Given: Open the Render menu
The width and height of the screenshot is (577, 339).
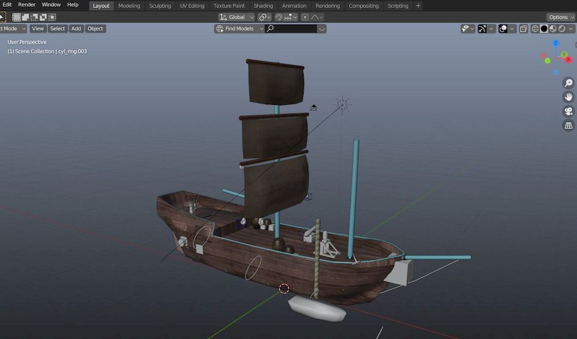Looking at the screenshot, I should click(27, 5).
